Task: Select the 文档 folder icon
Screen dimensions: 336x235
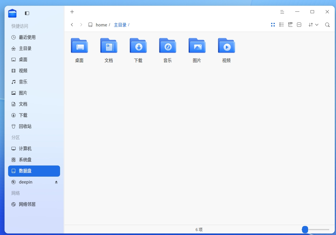Action: (109, 45)
